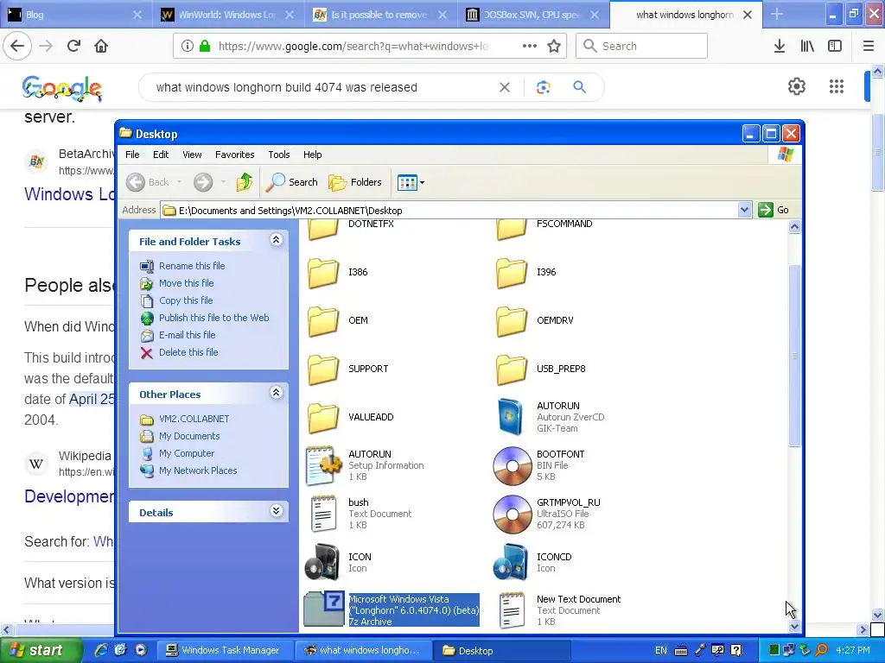Select the BOOTFONT BIN file icon
This screenshot has width=885, height=663.
512,466
